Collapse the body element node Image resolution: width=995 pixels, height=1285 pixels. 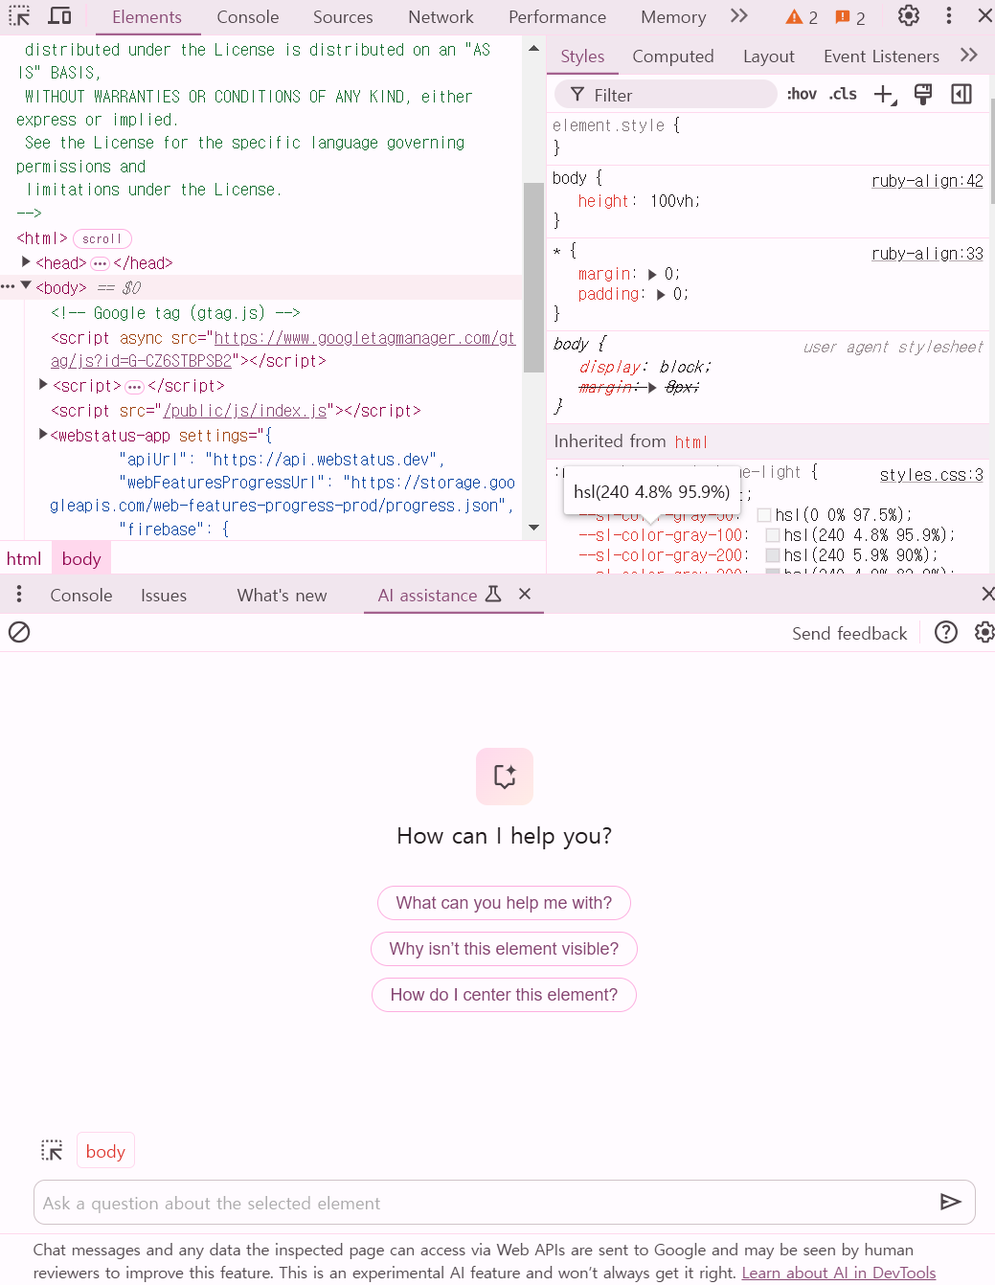click(26, 285)
